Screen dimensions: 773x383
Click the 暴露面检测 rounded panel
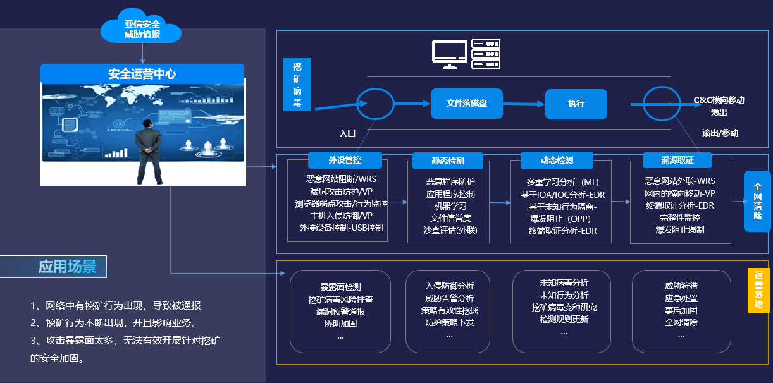pos(340,311)
